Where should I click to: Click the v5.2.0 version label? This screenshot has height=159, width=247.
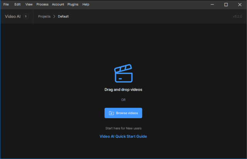[237, 17]
